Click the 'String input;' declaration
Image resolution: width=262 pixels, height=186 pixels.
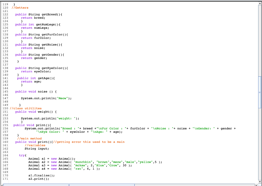[x=37, y=149]
